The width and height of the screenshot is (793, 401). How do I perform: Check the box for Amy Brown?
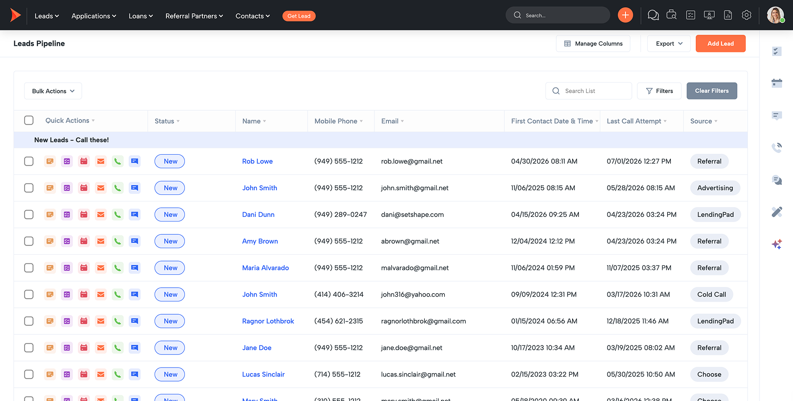click(x=29, y=241)
